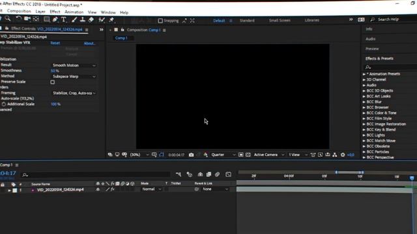
Task: Open the Window menu
Action: pyautogui.click(x=108, y=12)
